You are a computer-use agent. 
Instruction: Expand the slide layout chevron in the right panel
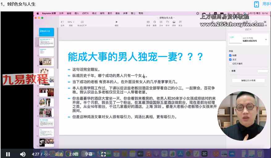266,40
